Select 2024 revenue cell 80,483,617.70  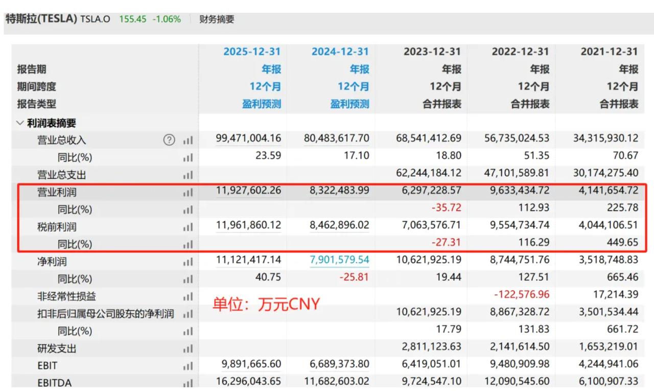point(336,138)
